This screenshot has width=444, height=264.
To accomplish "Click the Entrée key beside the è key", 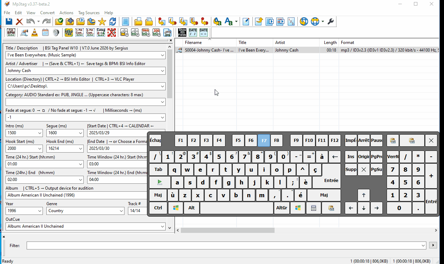I will pos(331,181).
